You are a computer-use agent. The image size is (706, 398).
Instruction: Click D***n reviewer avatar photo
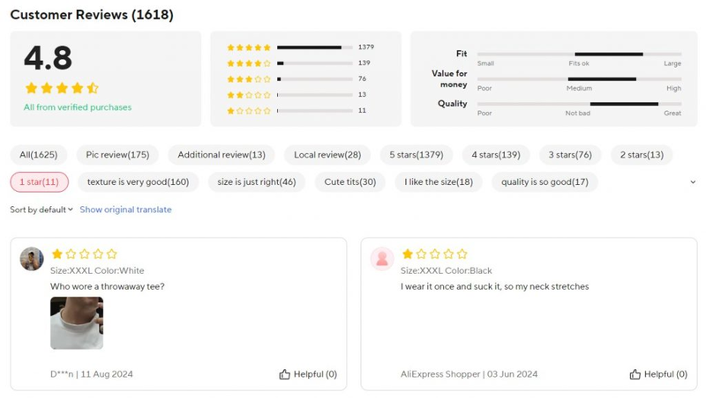(x=32, y=259)
